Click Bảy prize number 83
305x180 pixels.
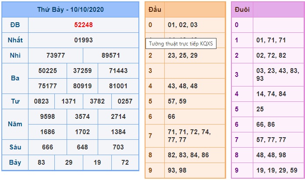click(41, 163)
